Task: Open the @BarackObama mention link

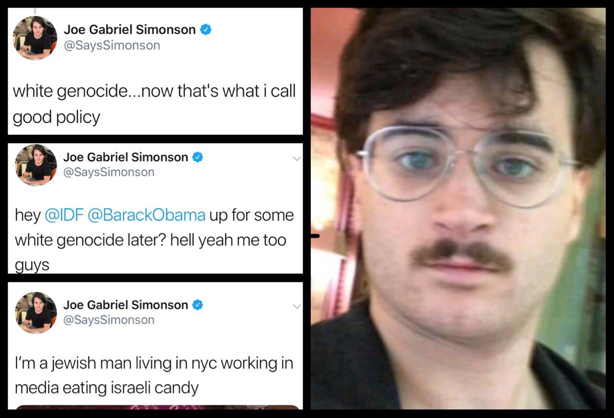Action: coord(146,215)
